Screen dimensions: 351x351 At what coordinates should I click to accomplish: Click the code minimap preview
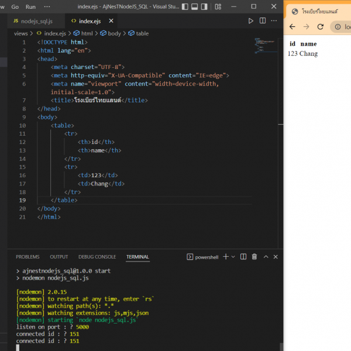(261, 46)
